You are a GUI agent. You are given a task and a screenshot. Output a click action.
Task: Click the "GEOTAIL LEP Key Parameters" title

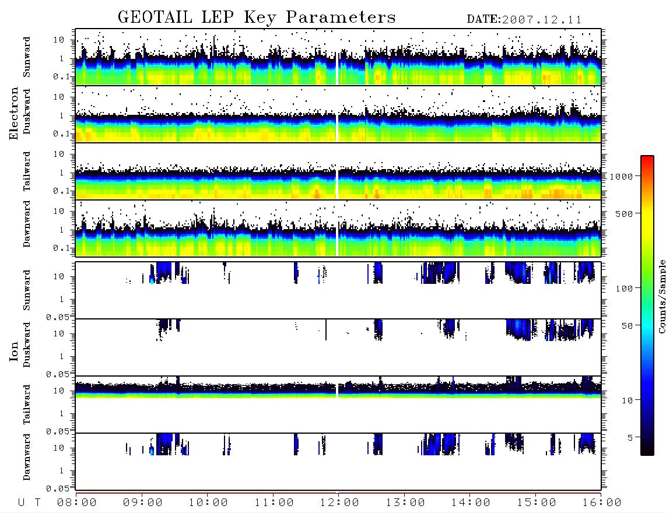tap(257, 17)
